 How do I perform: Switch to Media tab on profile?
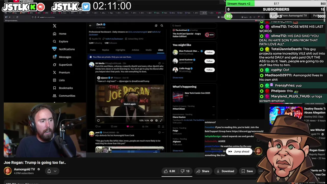pyautogui.click(x=148, y=50)
